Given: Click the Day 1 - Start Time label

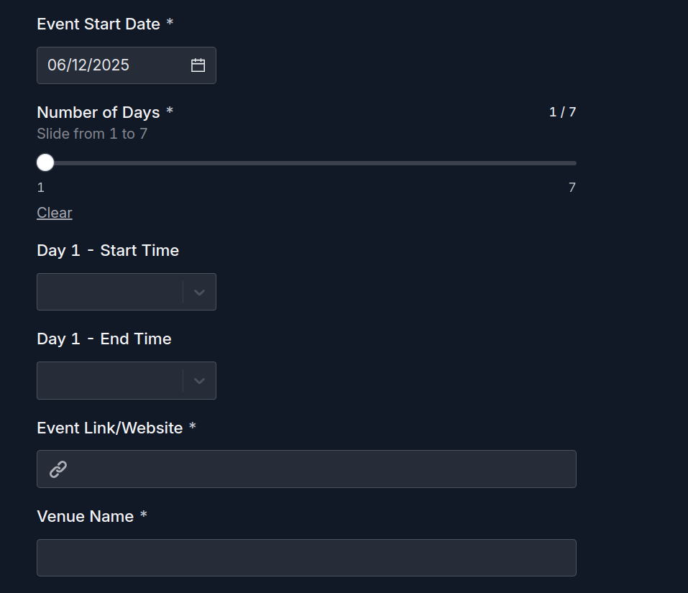Looking at the screenshot, I should (108, 250).
